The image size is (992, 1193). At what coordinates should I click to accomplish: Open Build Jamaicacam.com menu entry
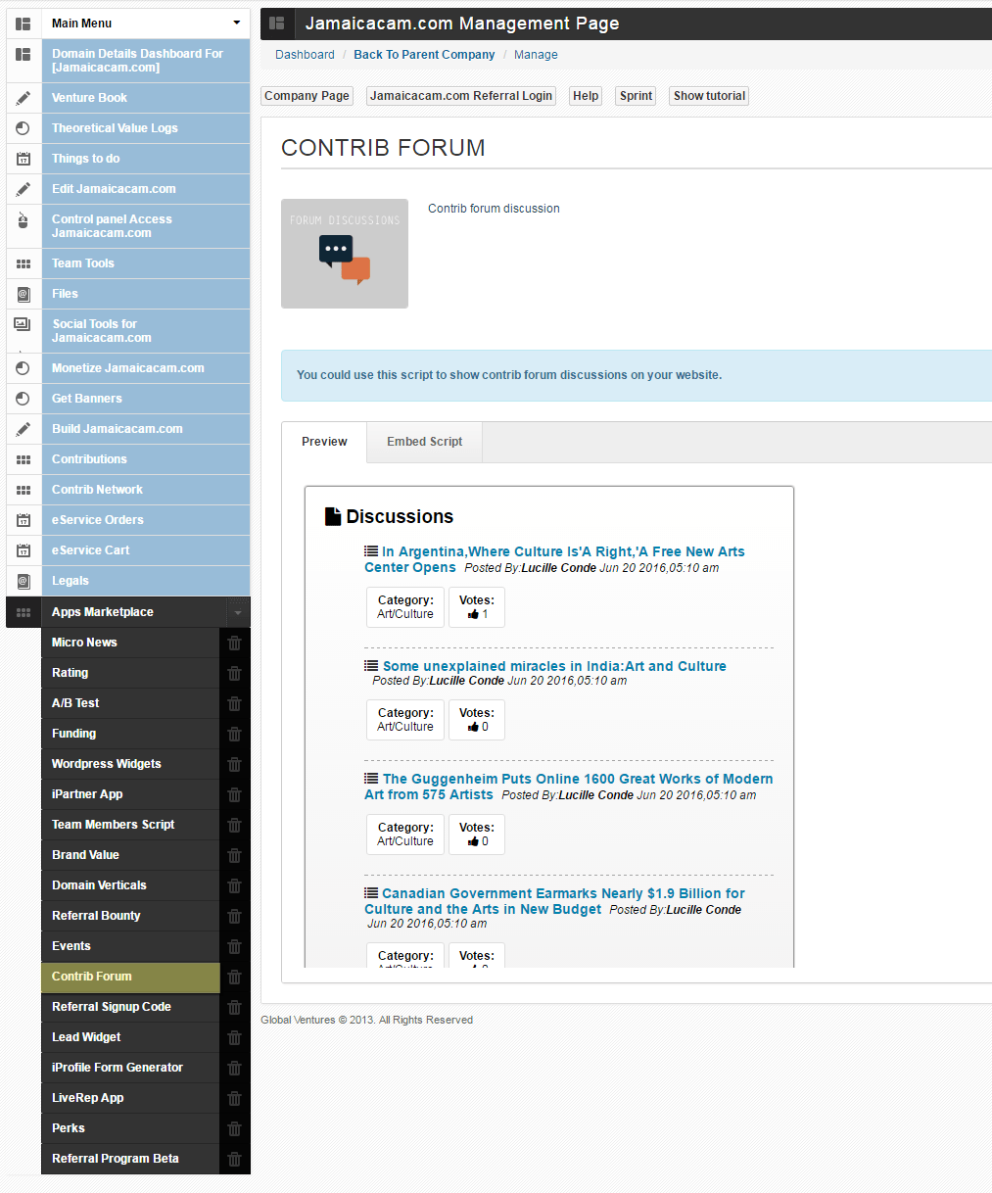146,429
